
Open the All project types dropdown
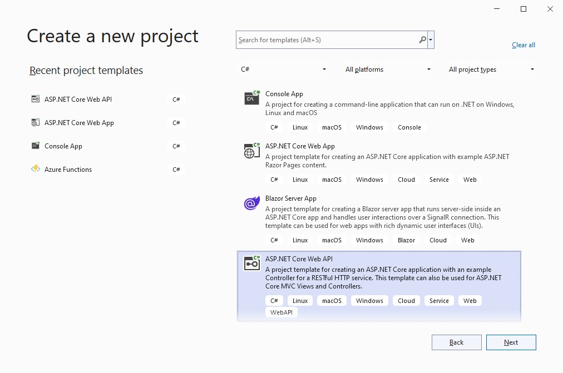tap(491, 69)
